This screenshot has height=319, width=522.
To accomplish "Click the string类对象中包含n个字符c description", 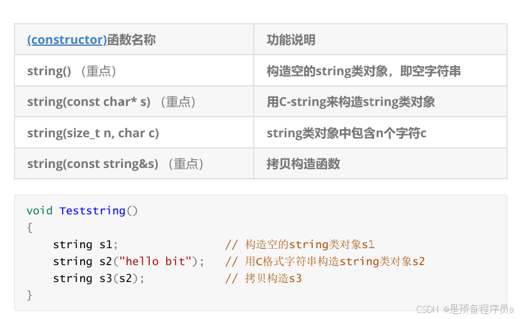I will tap(346, 133).
